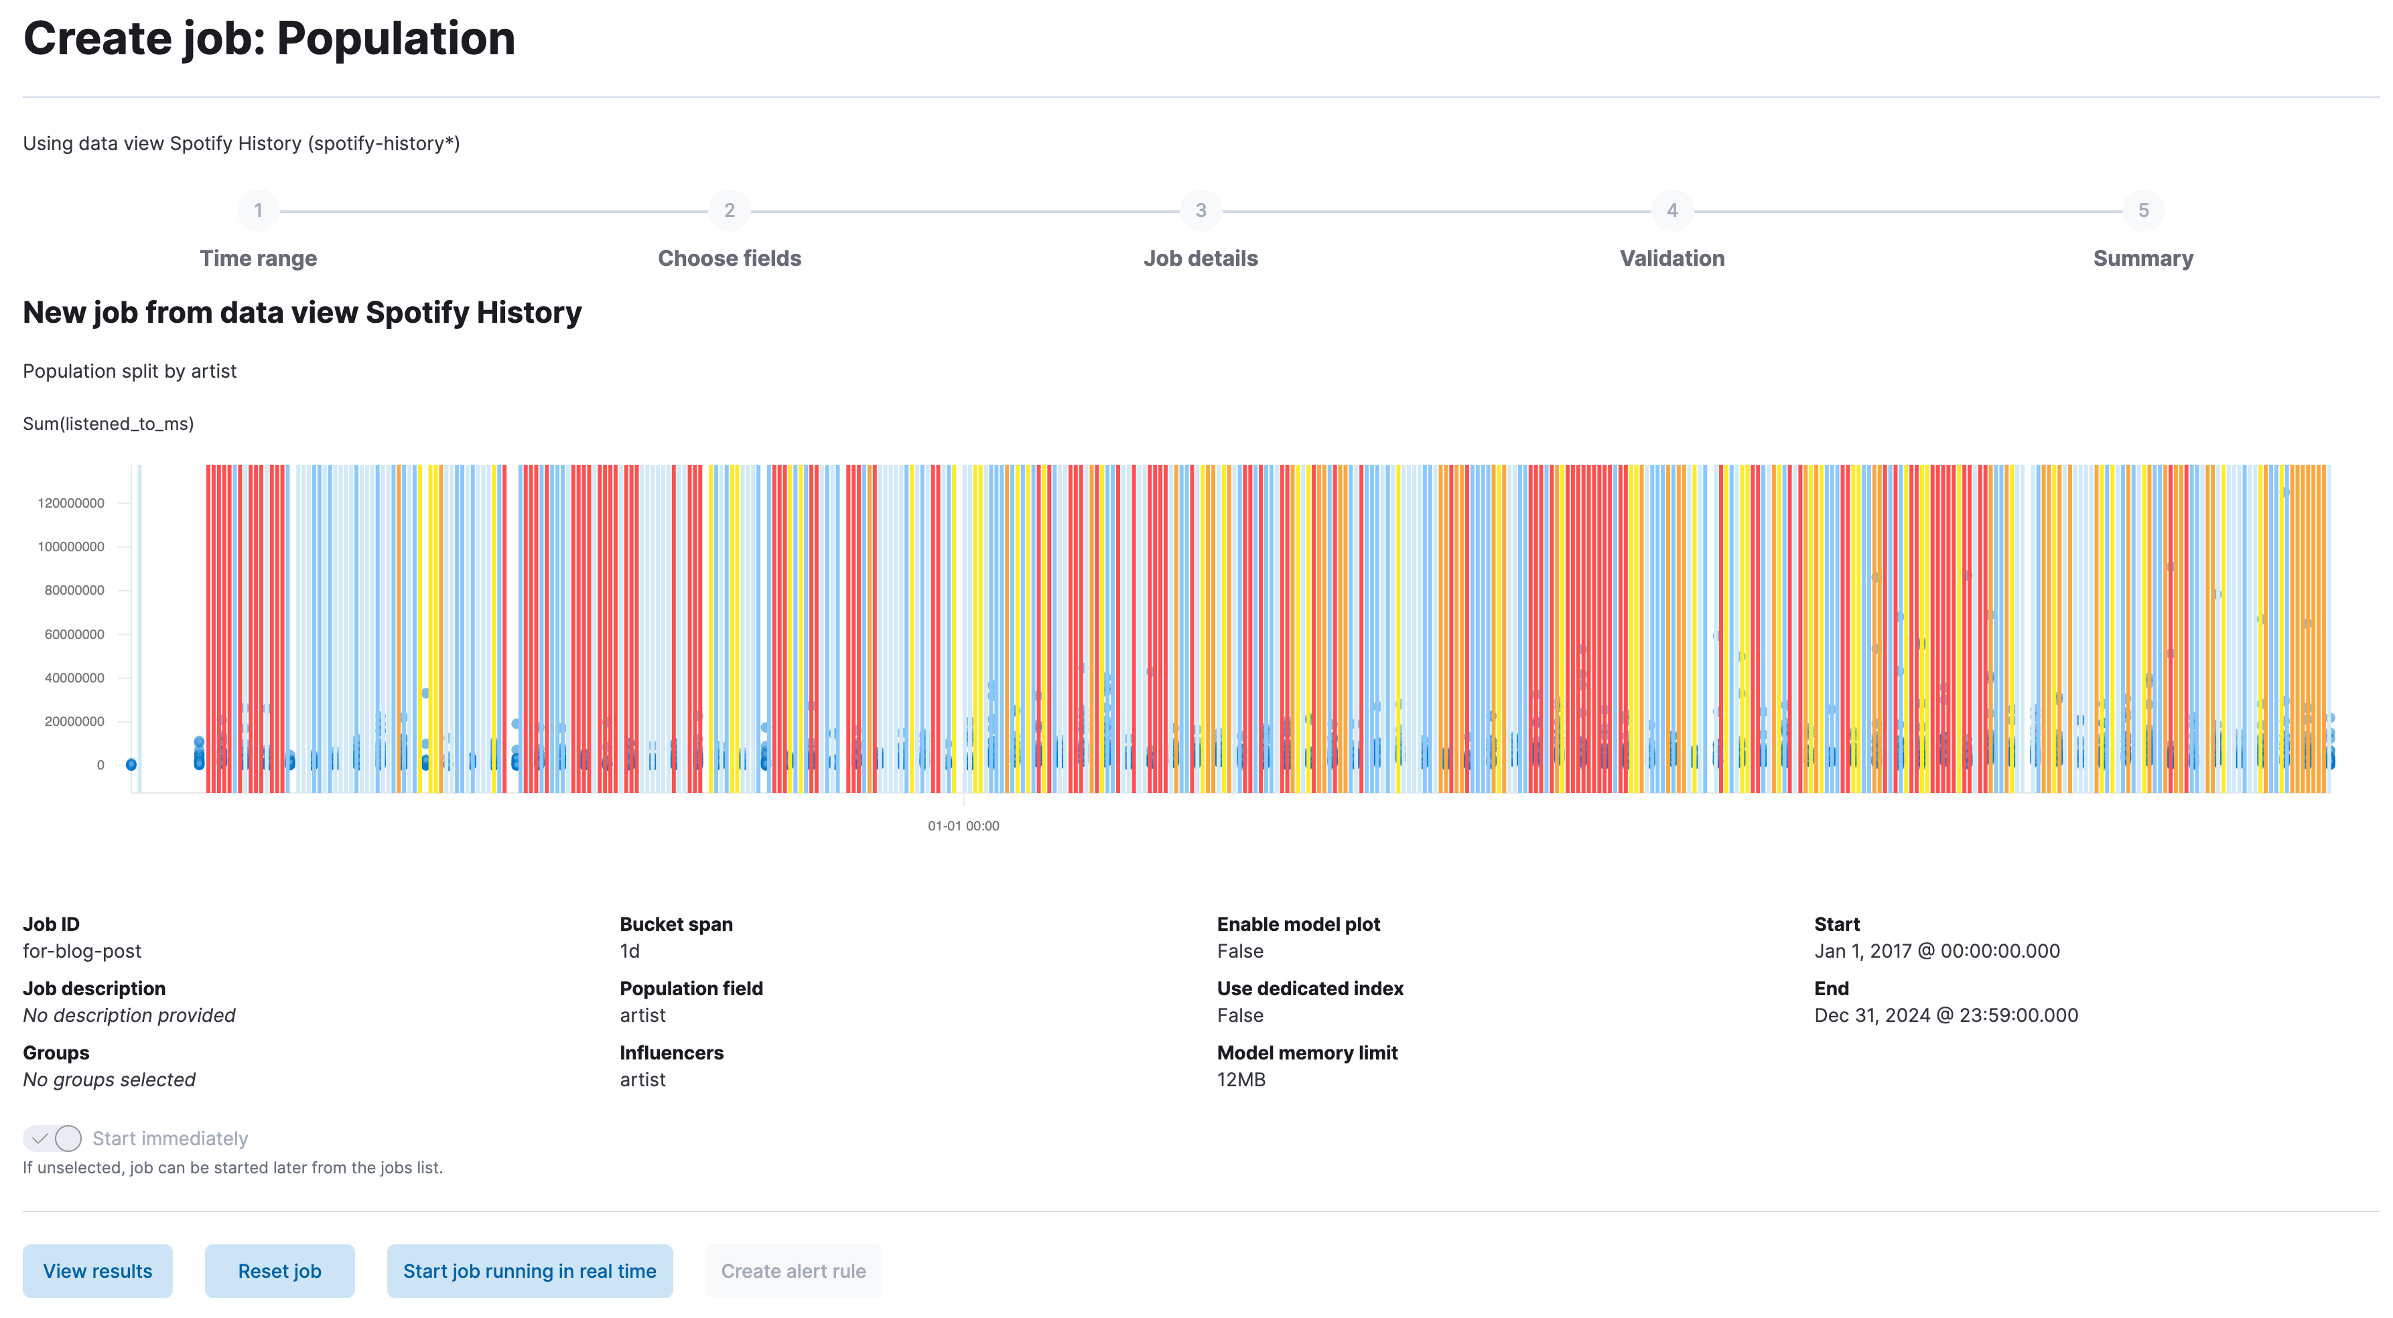Click step 3 circle of wizard
This screenshot has height=1318, width=2393.
tap(1201, 211)
